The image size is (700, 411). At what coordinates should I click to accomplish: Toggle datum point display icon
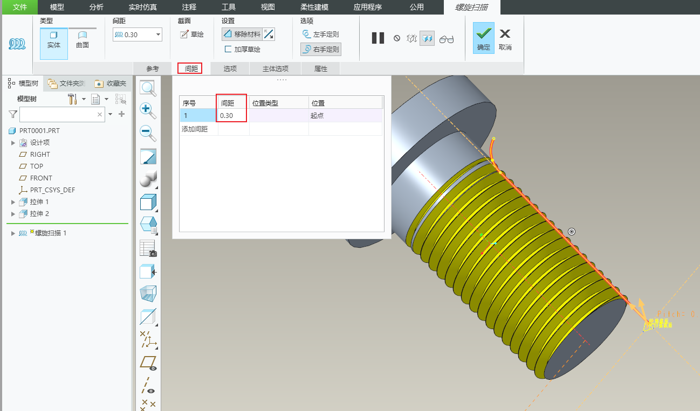[x=148, y=405]
